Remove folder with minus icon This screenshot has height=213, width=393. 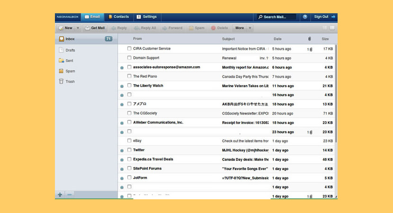point(70,195)
